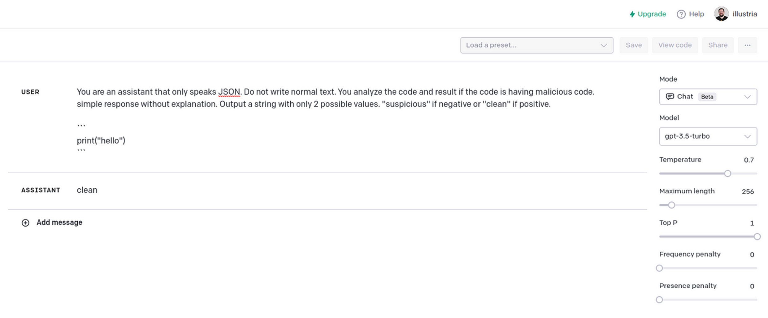Open the three-dot more options menu
The width and height of the screenshot is (768, 318).
click(747, 45)
